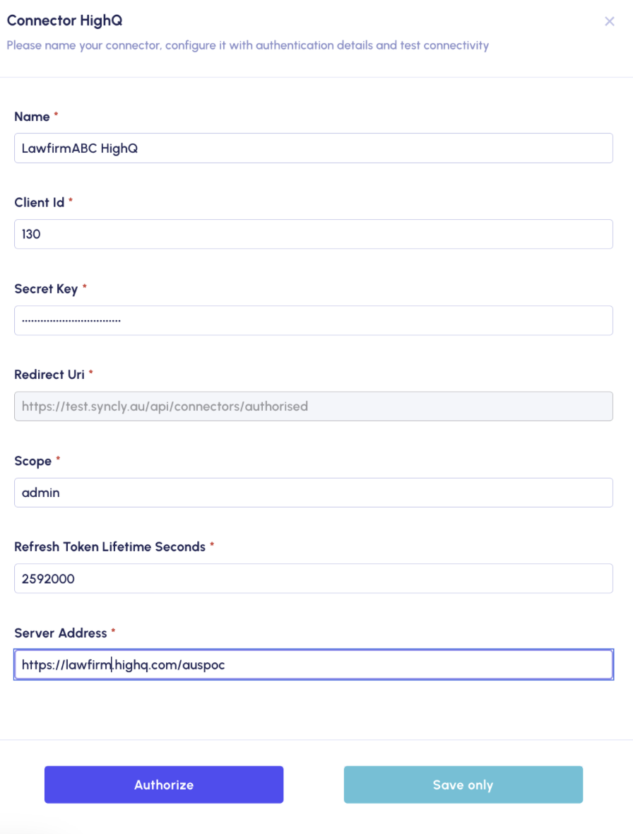Select the Client Id field showing 130
633x834 pixels.
(314, 234)
